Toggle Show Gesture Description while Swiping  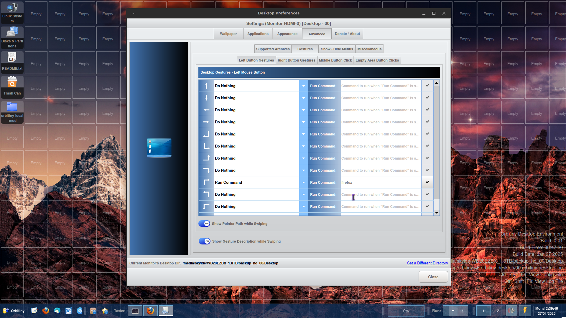point(204,241)
